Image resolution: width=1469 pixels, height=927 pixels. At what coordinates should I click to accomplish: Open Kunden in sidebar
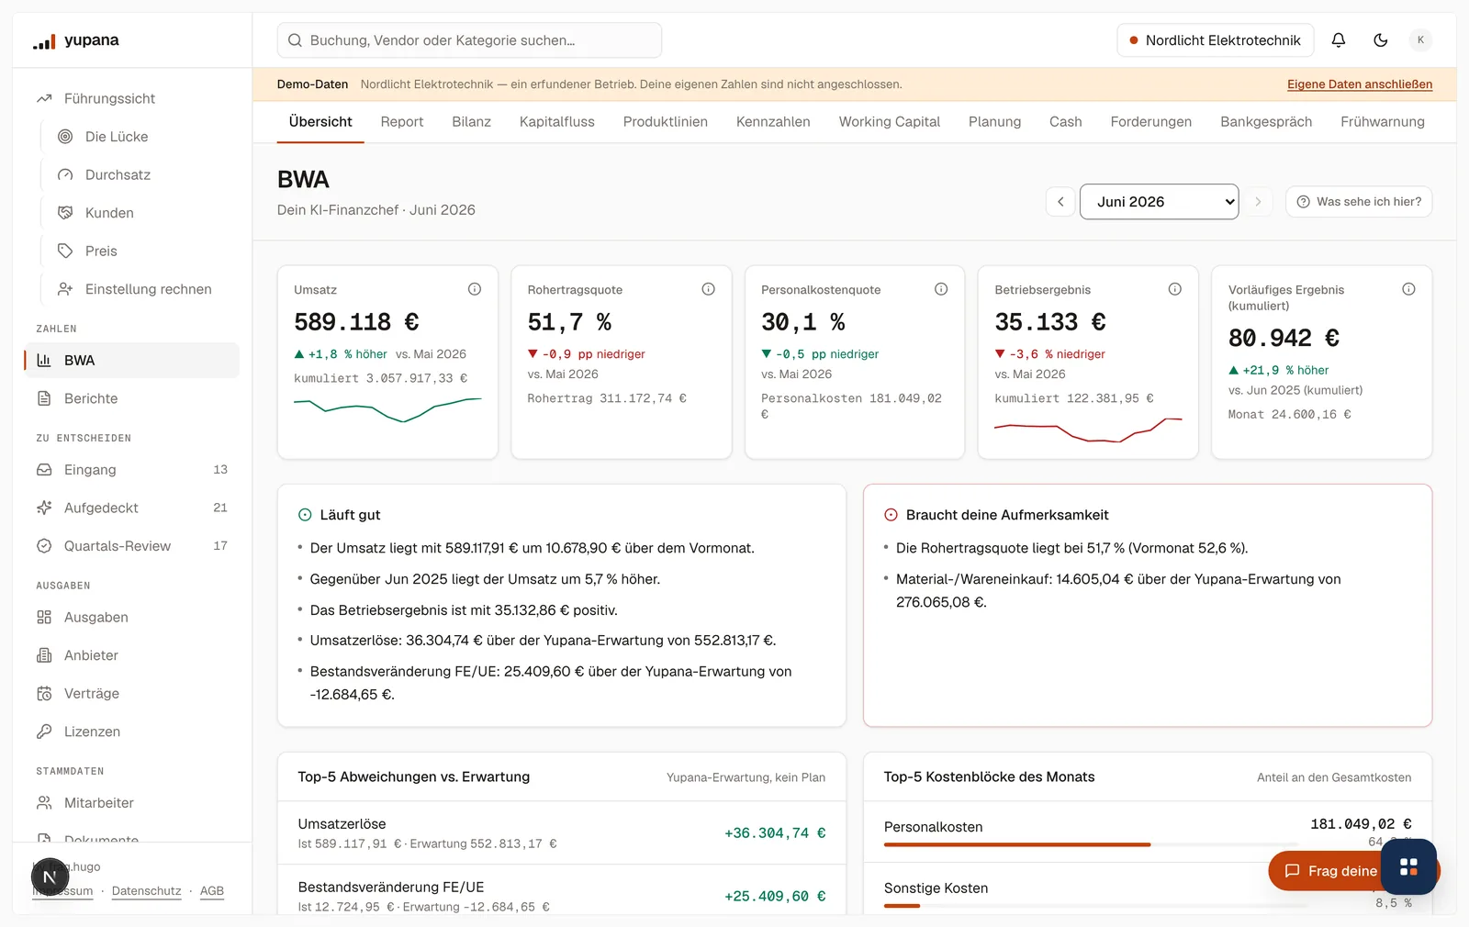tap(140, 213)
